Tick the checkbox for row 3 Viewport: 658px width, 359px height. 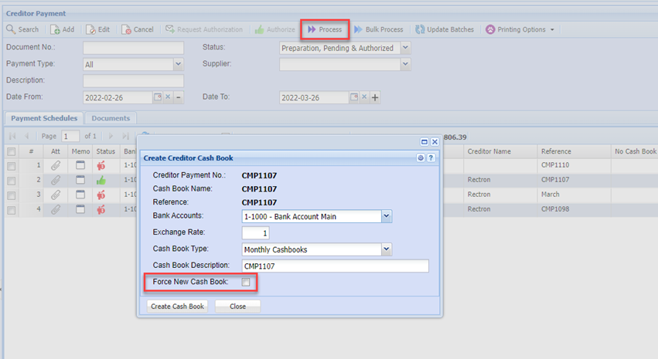point(11,195)
